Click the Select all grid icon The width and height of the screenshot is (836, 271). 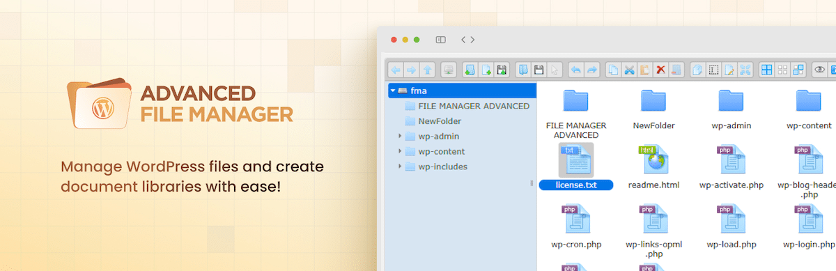point(766,70)
